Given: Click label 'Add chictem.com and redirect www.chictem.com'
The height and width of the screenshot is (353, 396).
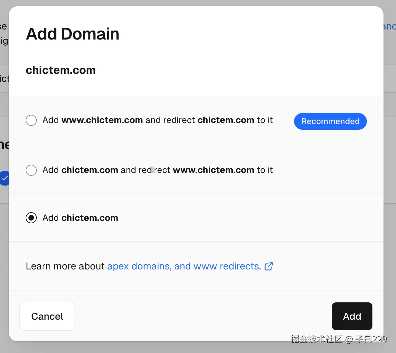Looking at the screenshot, I should click(157, 170).
